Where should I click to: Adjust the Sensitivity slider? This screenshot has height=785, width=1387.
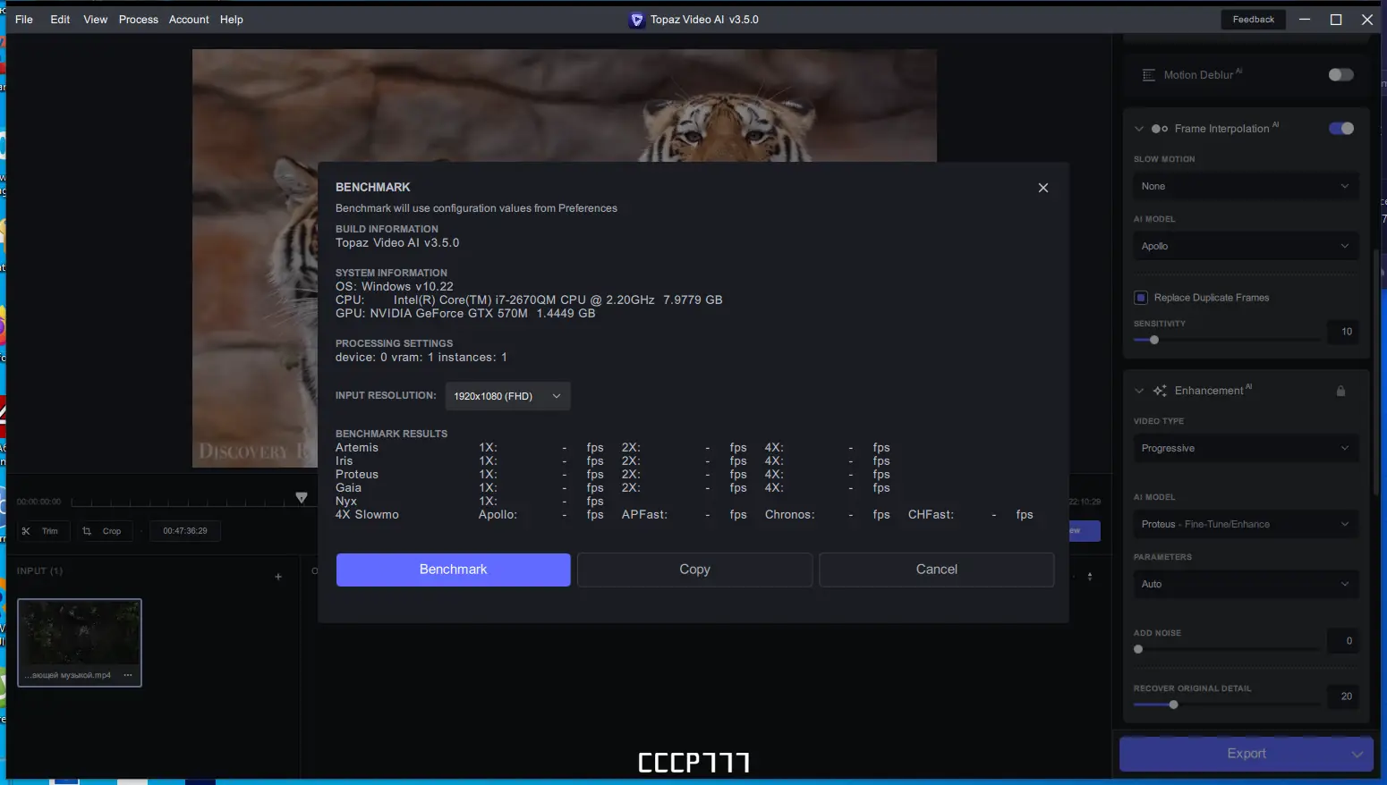tap(1226, 340)
